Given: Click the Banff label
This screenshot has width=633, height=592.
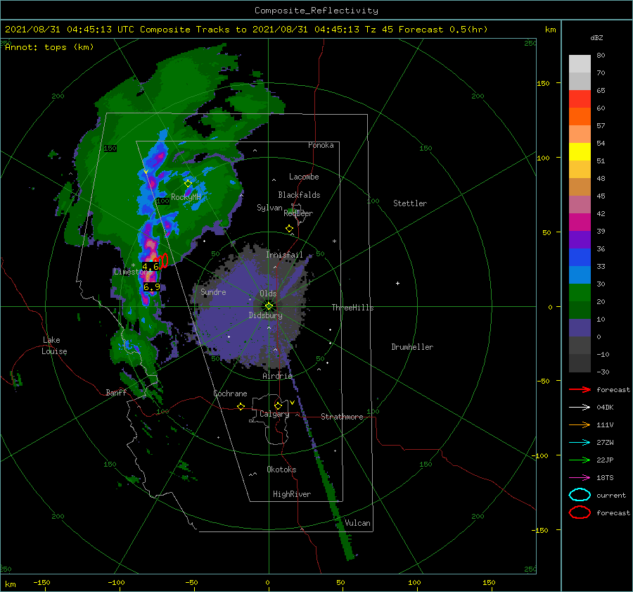Looking at the screenshot, I should pyautogui.click(x=116, y=393).
